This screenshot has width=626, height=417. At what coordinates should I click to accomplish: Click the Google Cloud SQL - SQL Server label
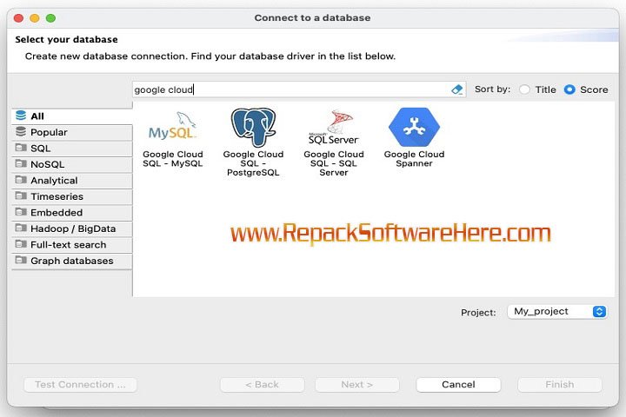click(x=333, y=163)
